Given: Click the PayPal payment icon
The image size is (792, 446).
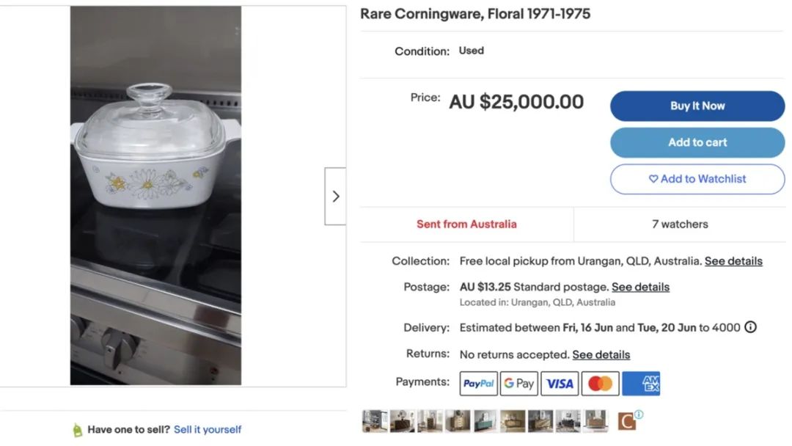Looking at the screenshot, I should tap(479, 384).
